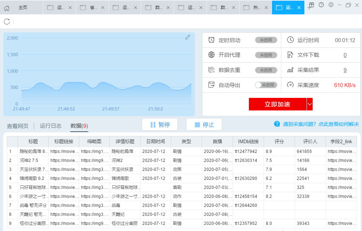Click the 类型 column header
The height and width of the screenshot is (231, 362).
coord(186,141)
